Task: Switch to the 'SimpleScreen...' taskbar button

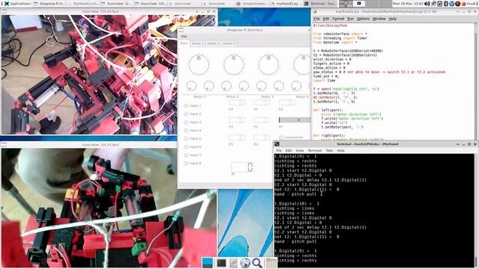Action: coord(251,4)
